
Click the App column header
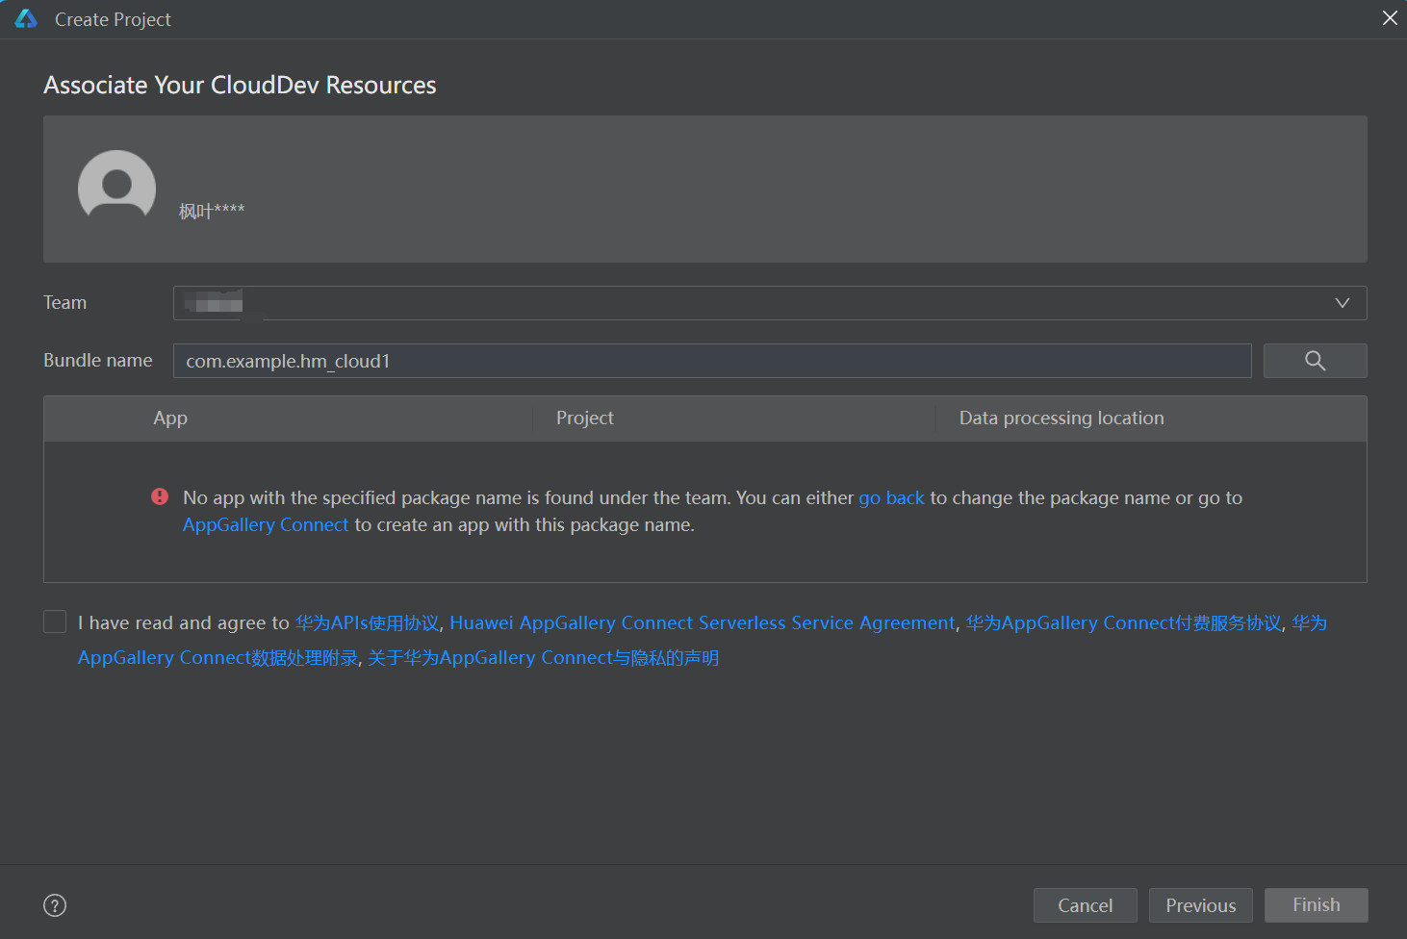170,419
